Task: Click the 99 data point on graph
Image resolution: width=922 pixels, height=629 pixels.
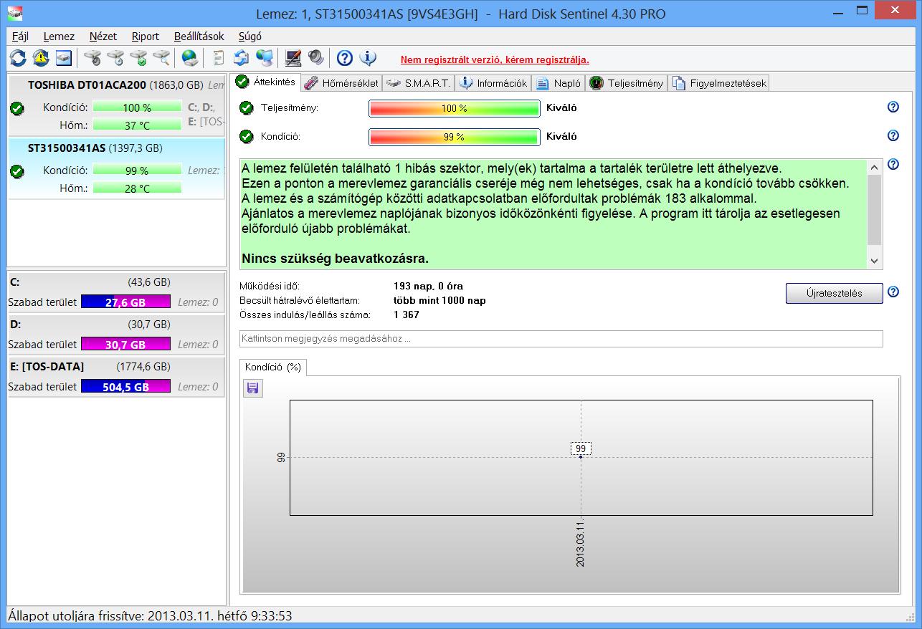Action: click(581, 456)
